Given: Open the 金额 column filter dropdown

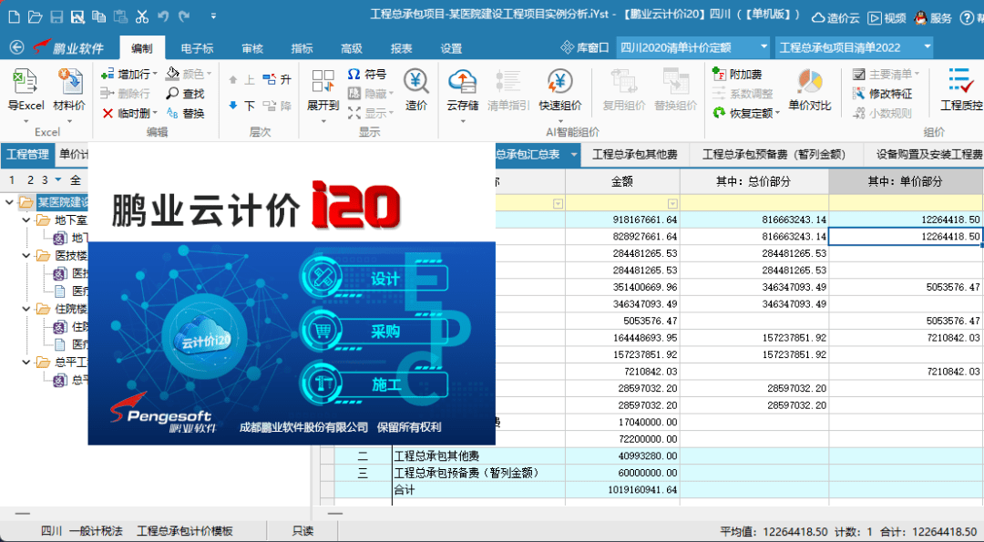Looking at the screenshot, I should (672, 203).
